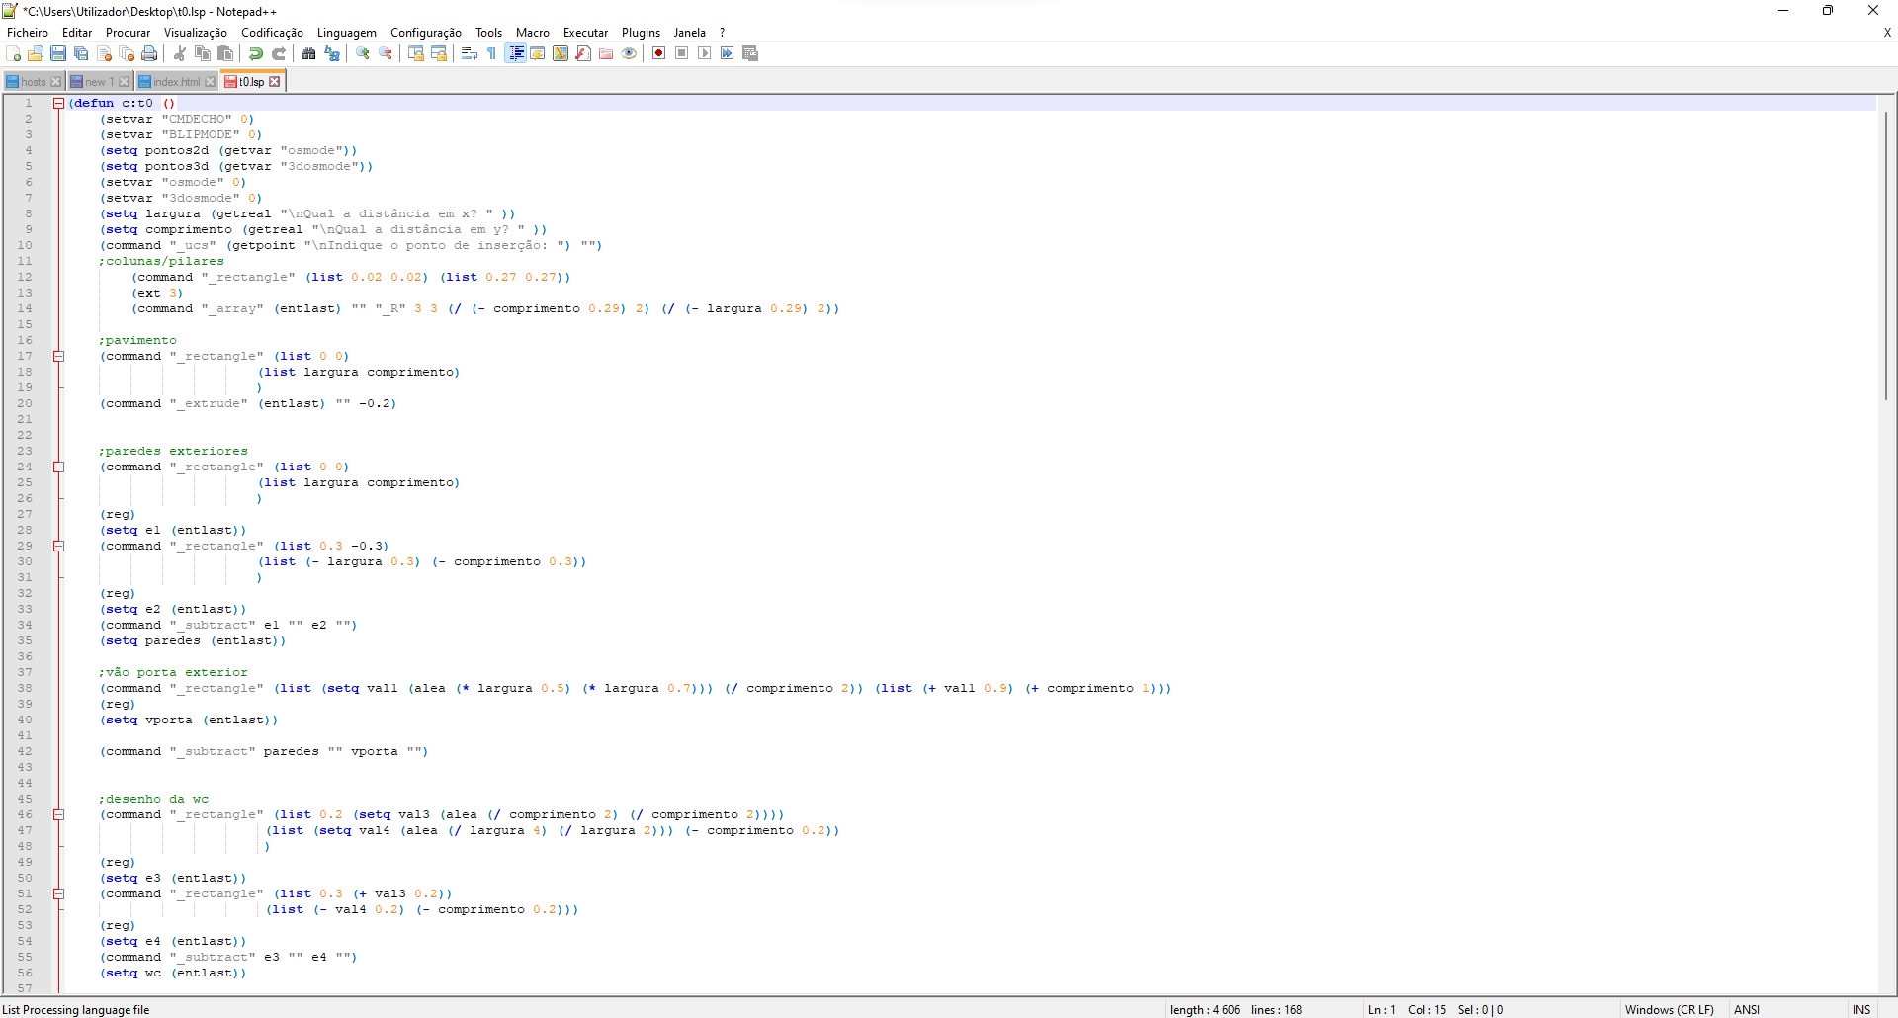Viewport: 1898px width, 1018px height.
Task: Close the hosts tab
Action: [56, 82]
